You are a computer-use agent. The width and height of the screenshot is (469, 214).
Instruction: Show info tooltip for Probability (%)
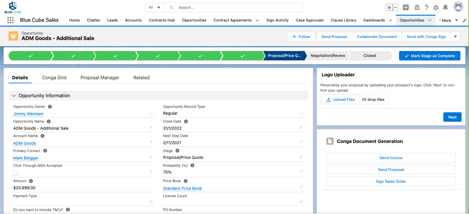[x=192, y=165]
